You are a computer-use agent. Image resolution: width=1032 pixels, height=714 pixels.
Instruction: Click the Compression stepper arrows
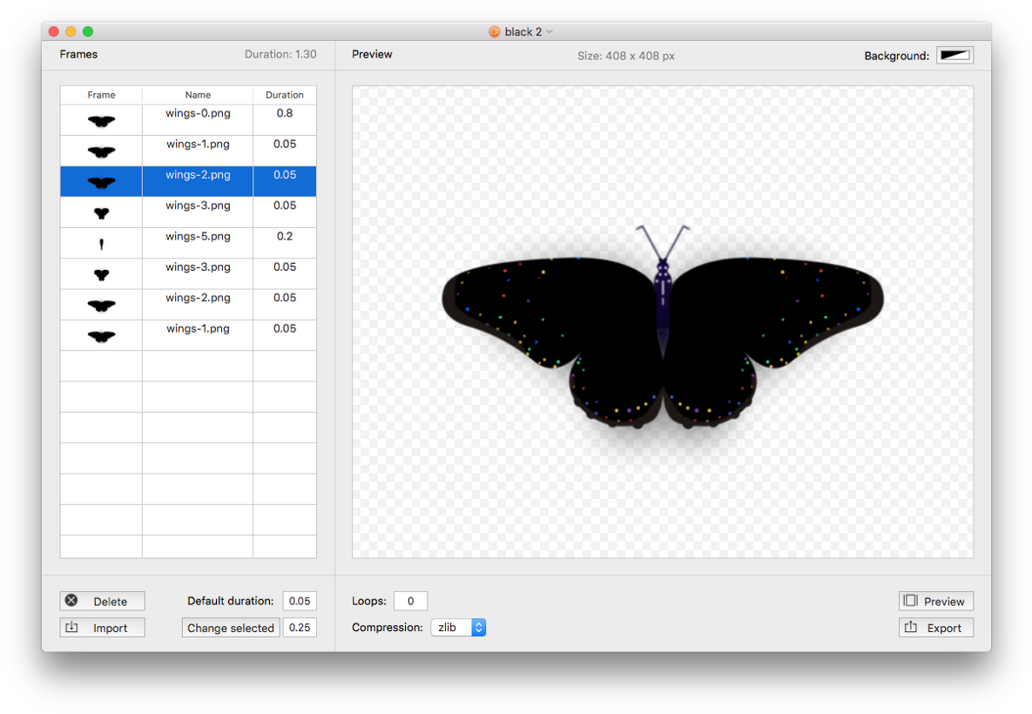(x=478, y=627)
